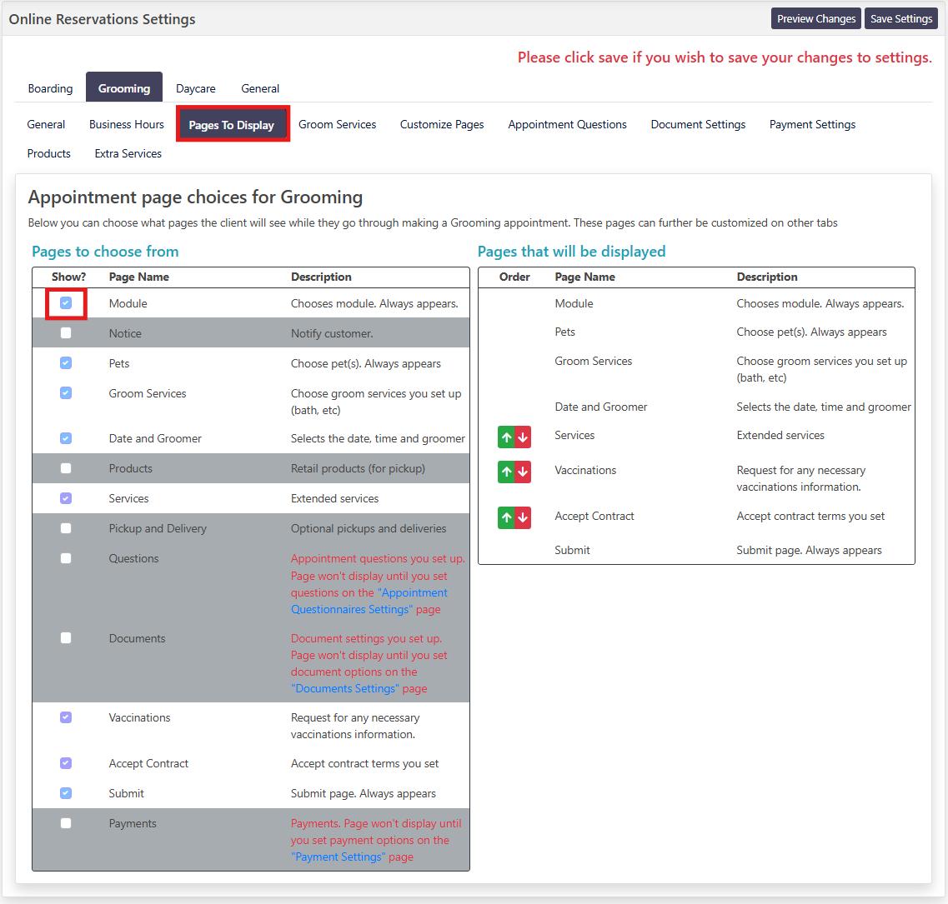Follow the Documents Settings page link
Screen dimensions: 948x904
(344, 688)
